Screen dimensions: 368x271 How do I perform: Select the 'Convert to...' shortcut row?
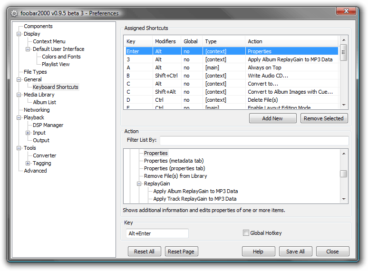pos(232,84)
